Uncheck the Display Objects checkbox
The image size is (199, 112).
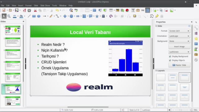pyautogui.click(x=170, y=60)
